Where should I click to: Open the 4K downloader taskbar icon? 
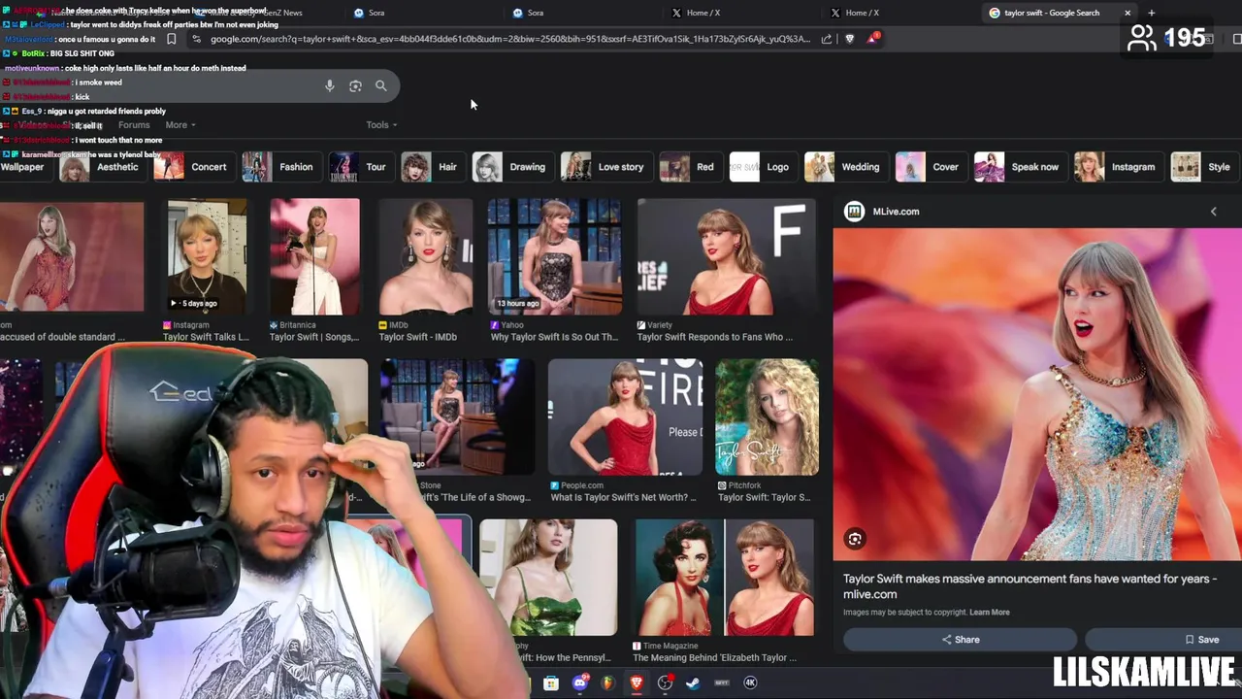pos(750,683)
